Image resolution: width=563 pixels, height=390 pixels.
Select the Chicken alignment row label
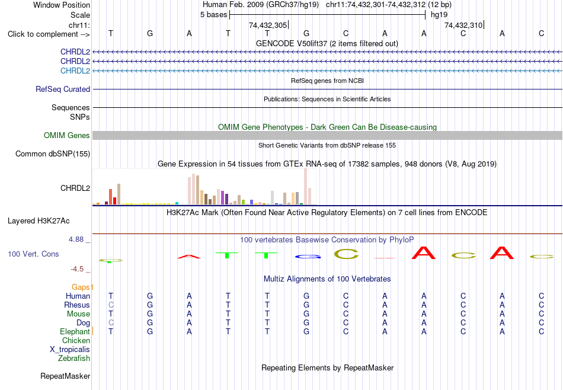point(76,340)
